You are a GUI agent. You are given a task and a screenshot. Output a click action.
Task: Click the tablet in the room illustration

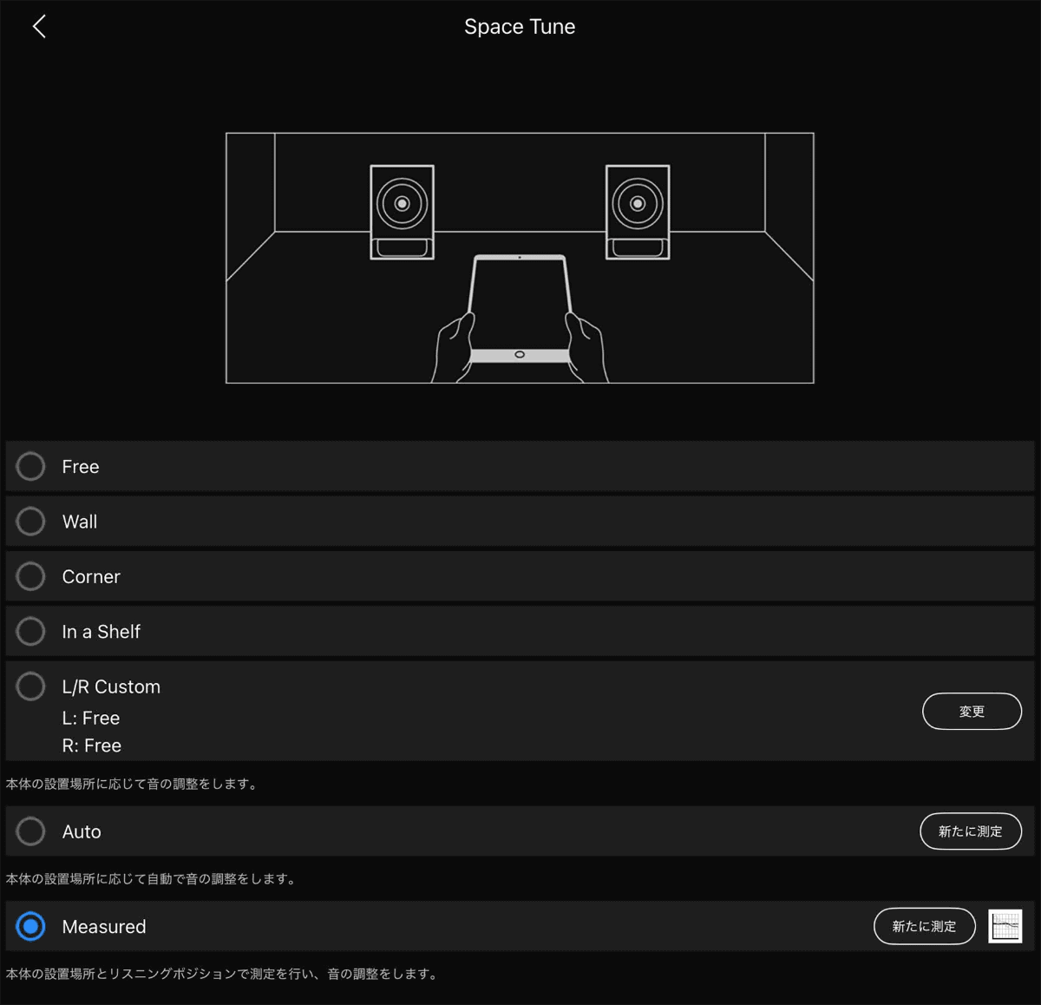[x=520, y=308]
